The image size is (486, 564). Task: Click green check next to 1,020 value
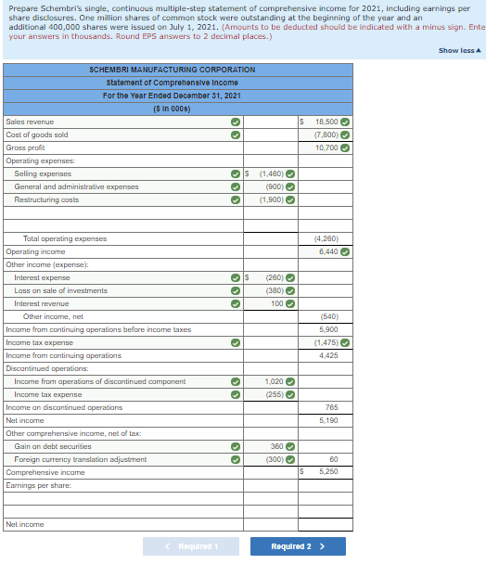pyautogui.click(x=290, y=381)
